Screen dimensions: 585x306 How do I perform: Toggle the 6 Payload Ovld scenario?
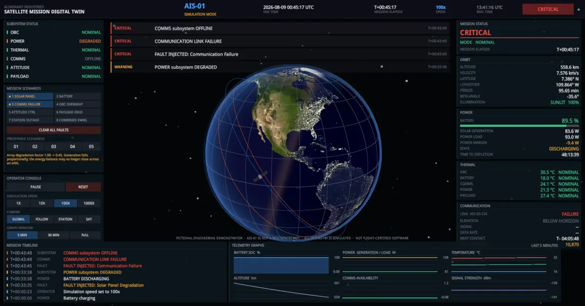point(78,112)
